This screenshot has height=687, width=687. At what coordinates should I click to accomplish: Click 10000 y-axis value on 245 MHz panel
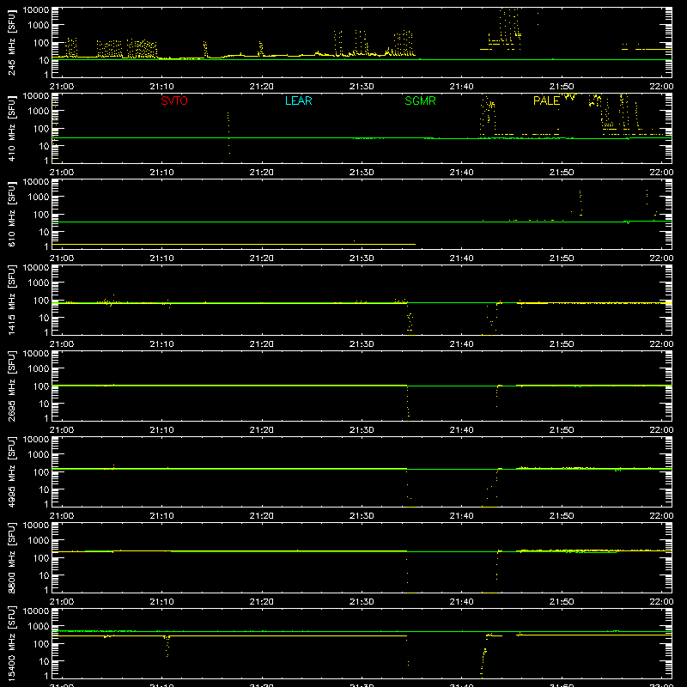pos(36,10)
